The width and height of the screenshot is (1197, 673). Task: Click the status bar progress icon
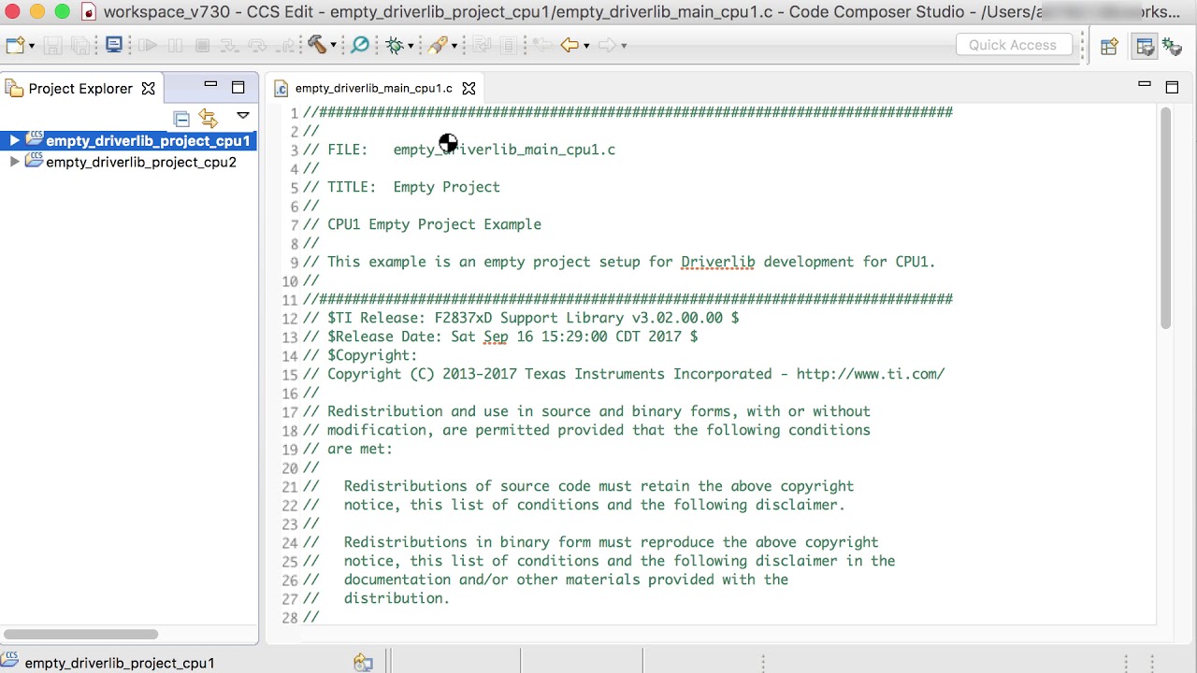pos(364,663)
